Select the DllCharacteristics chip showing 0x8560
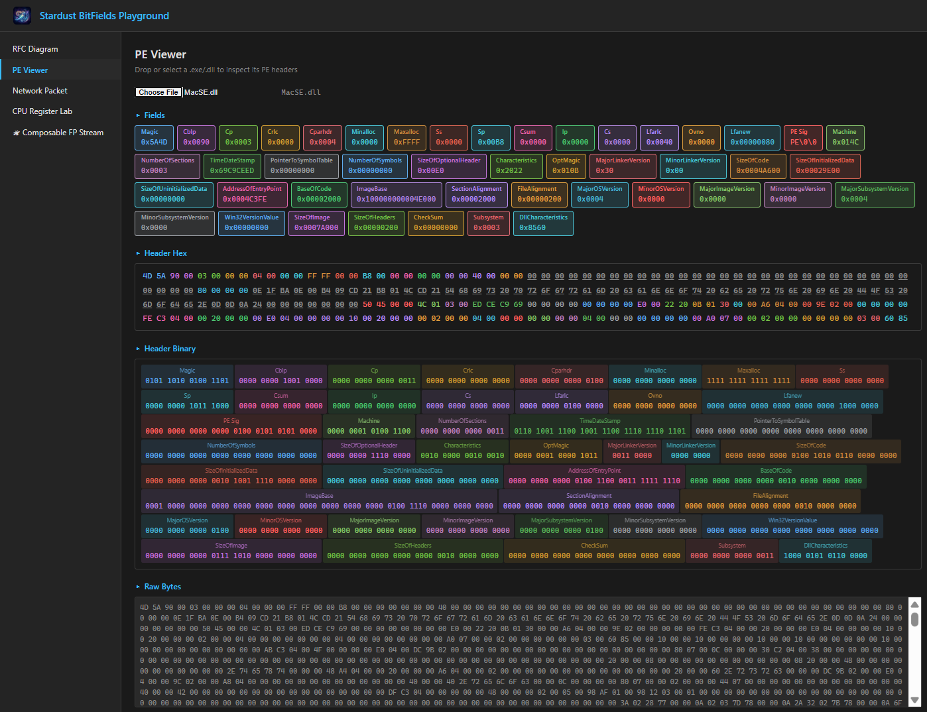Image resolution: width=927 pixels, height=712 pixels. (x=543, y=223)
